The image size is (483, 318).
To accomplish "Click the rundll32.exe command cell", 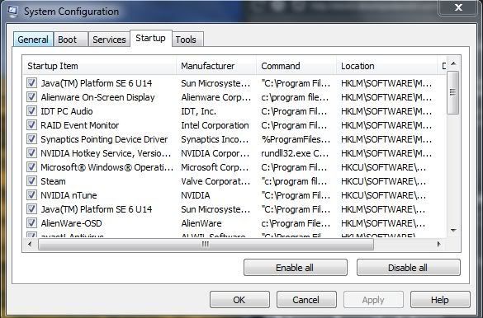I will click(x=295, y=153).
